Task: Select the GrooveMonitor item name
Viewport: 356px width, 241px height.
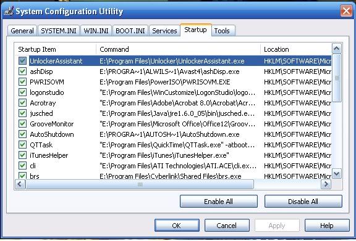Action: 52,124
